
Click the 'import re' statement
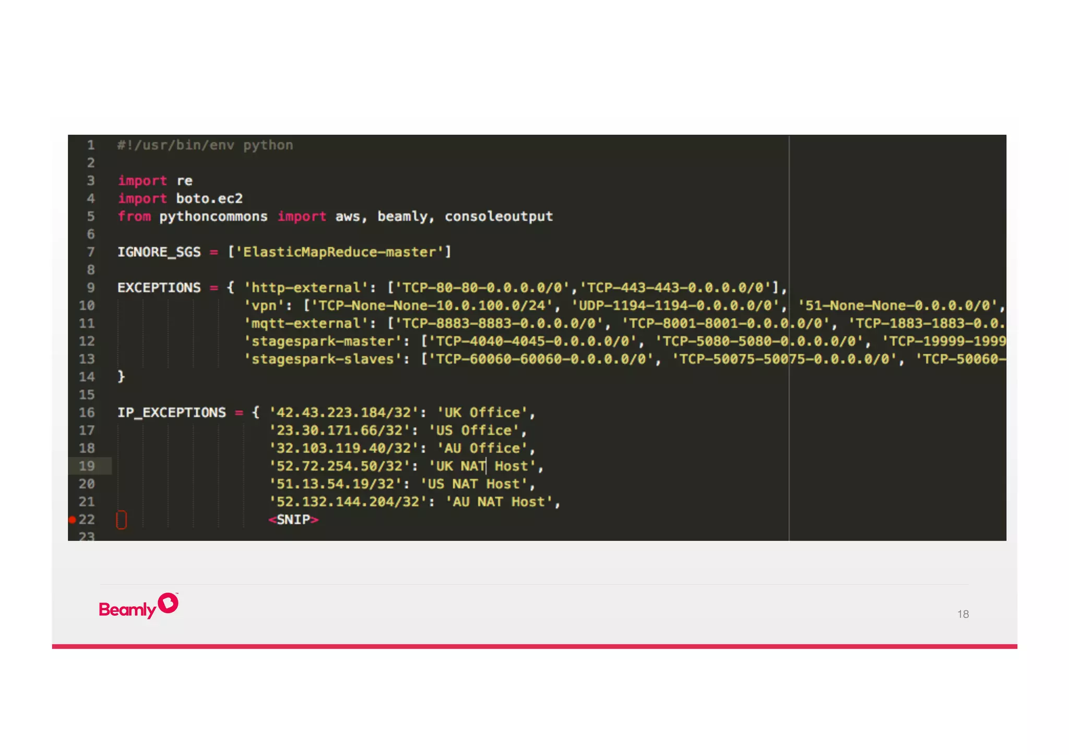pyautogui.click(x=155, y=181)
